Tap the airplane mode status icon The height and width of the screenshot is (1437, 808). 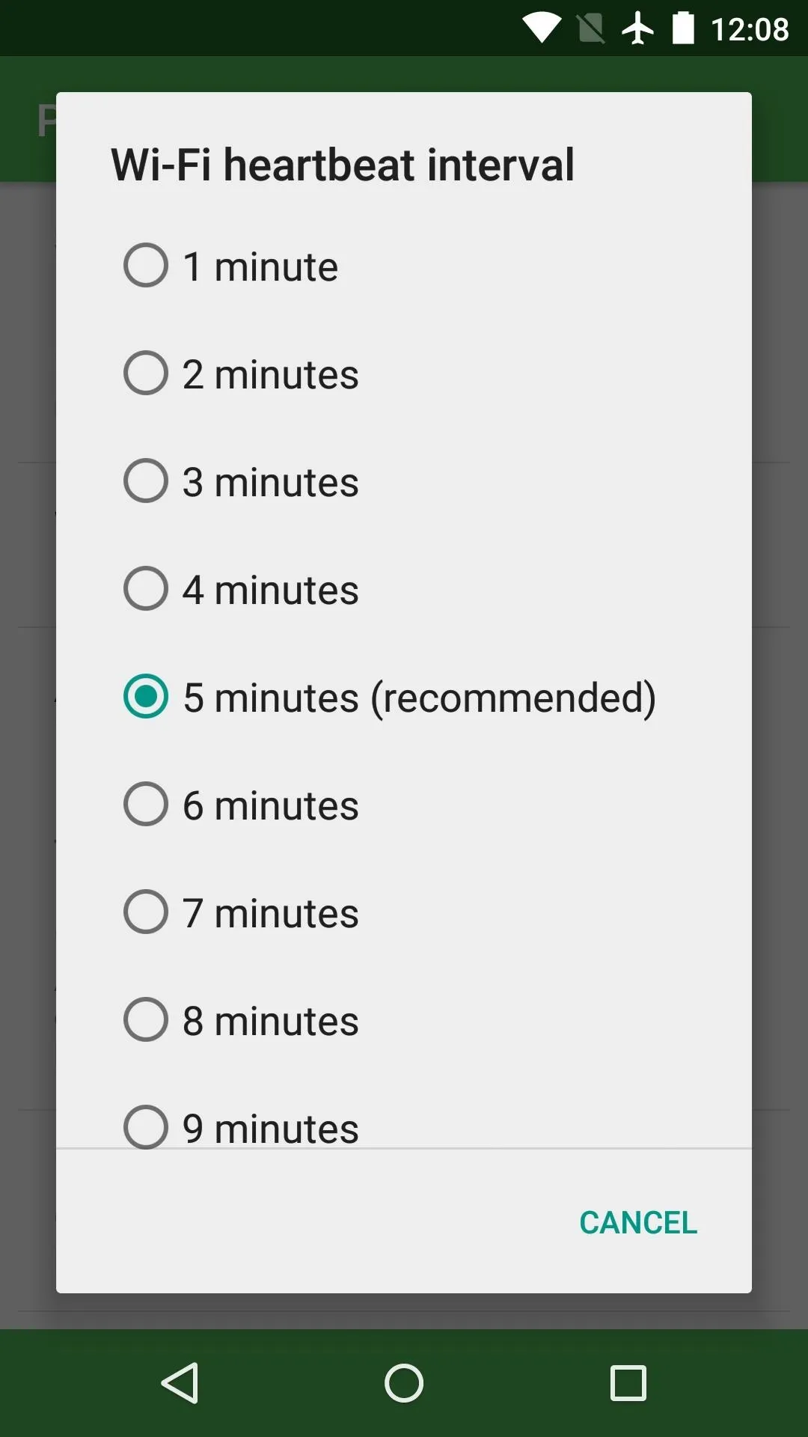(x=637, y=28)
